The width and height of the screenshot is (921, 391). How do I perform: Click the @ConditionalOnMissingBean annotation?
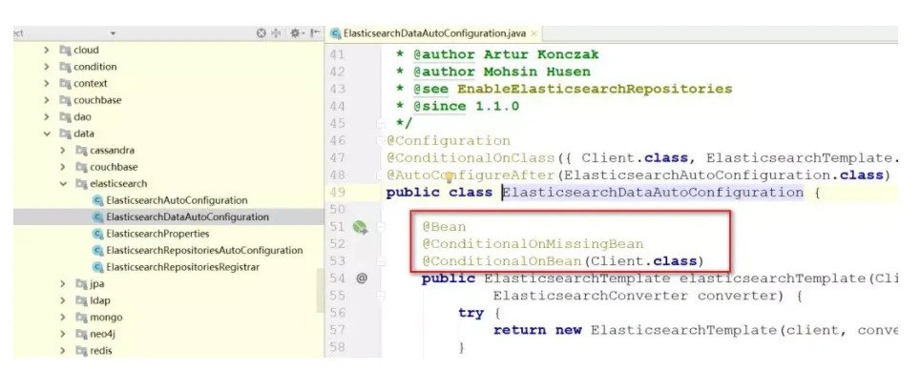[x=533, y=244]
